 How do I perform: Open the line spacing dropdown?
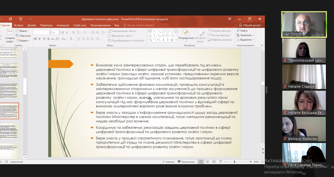(x=104, y=32)
